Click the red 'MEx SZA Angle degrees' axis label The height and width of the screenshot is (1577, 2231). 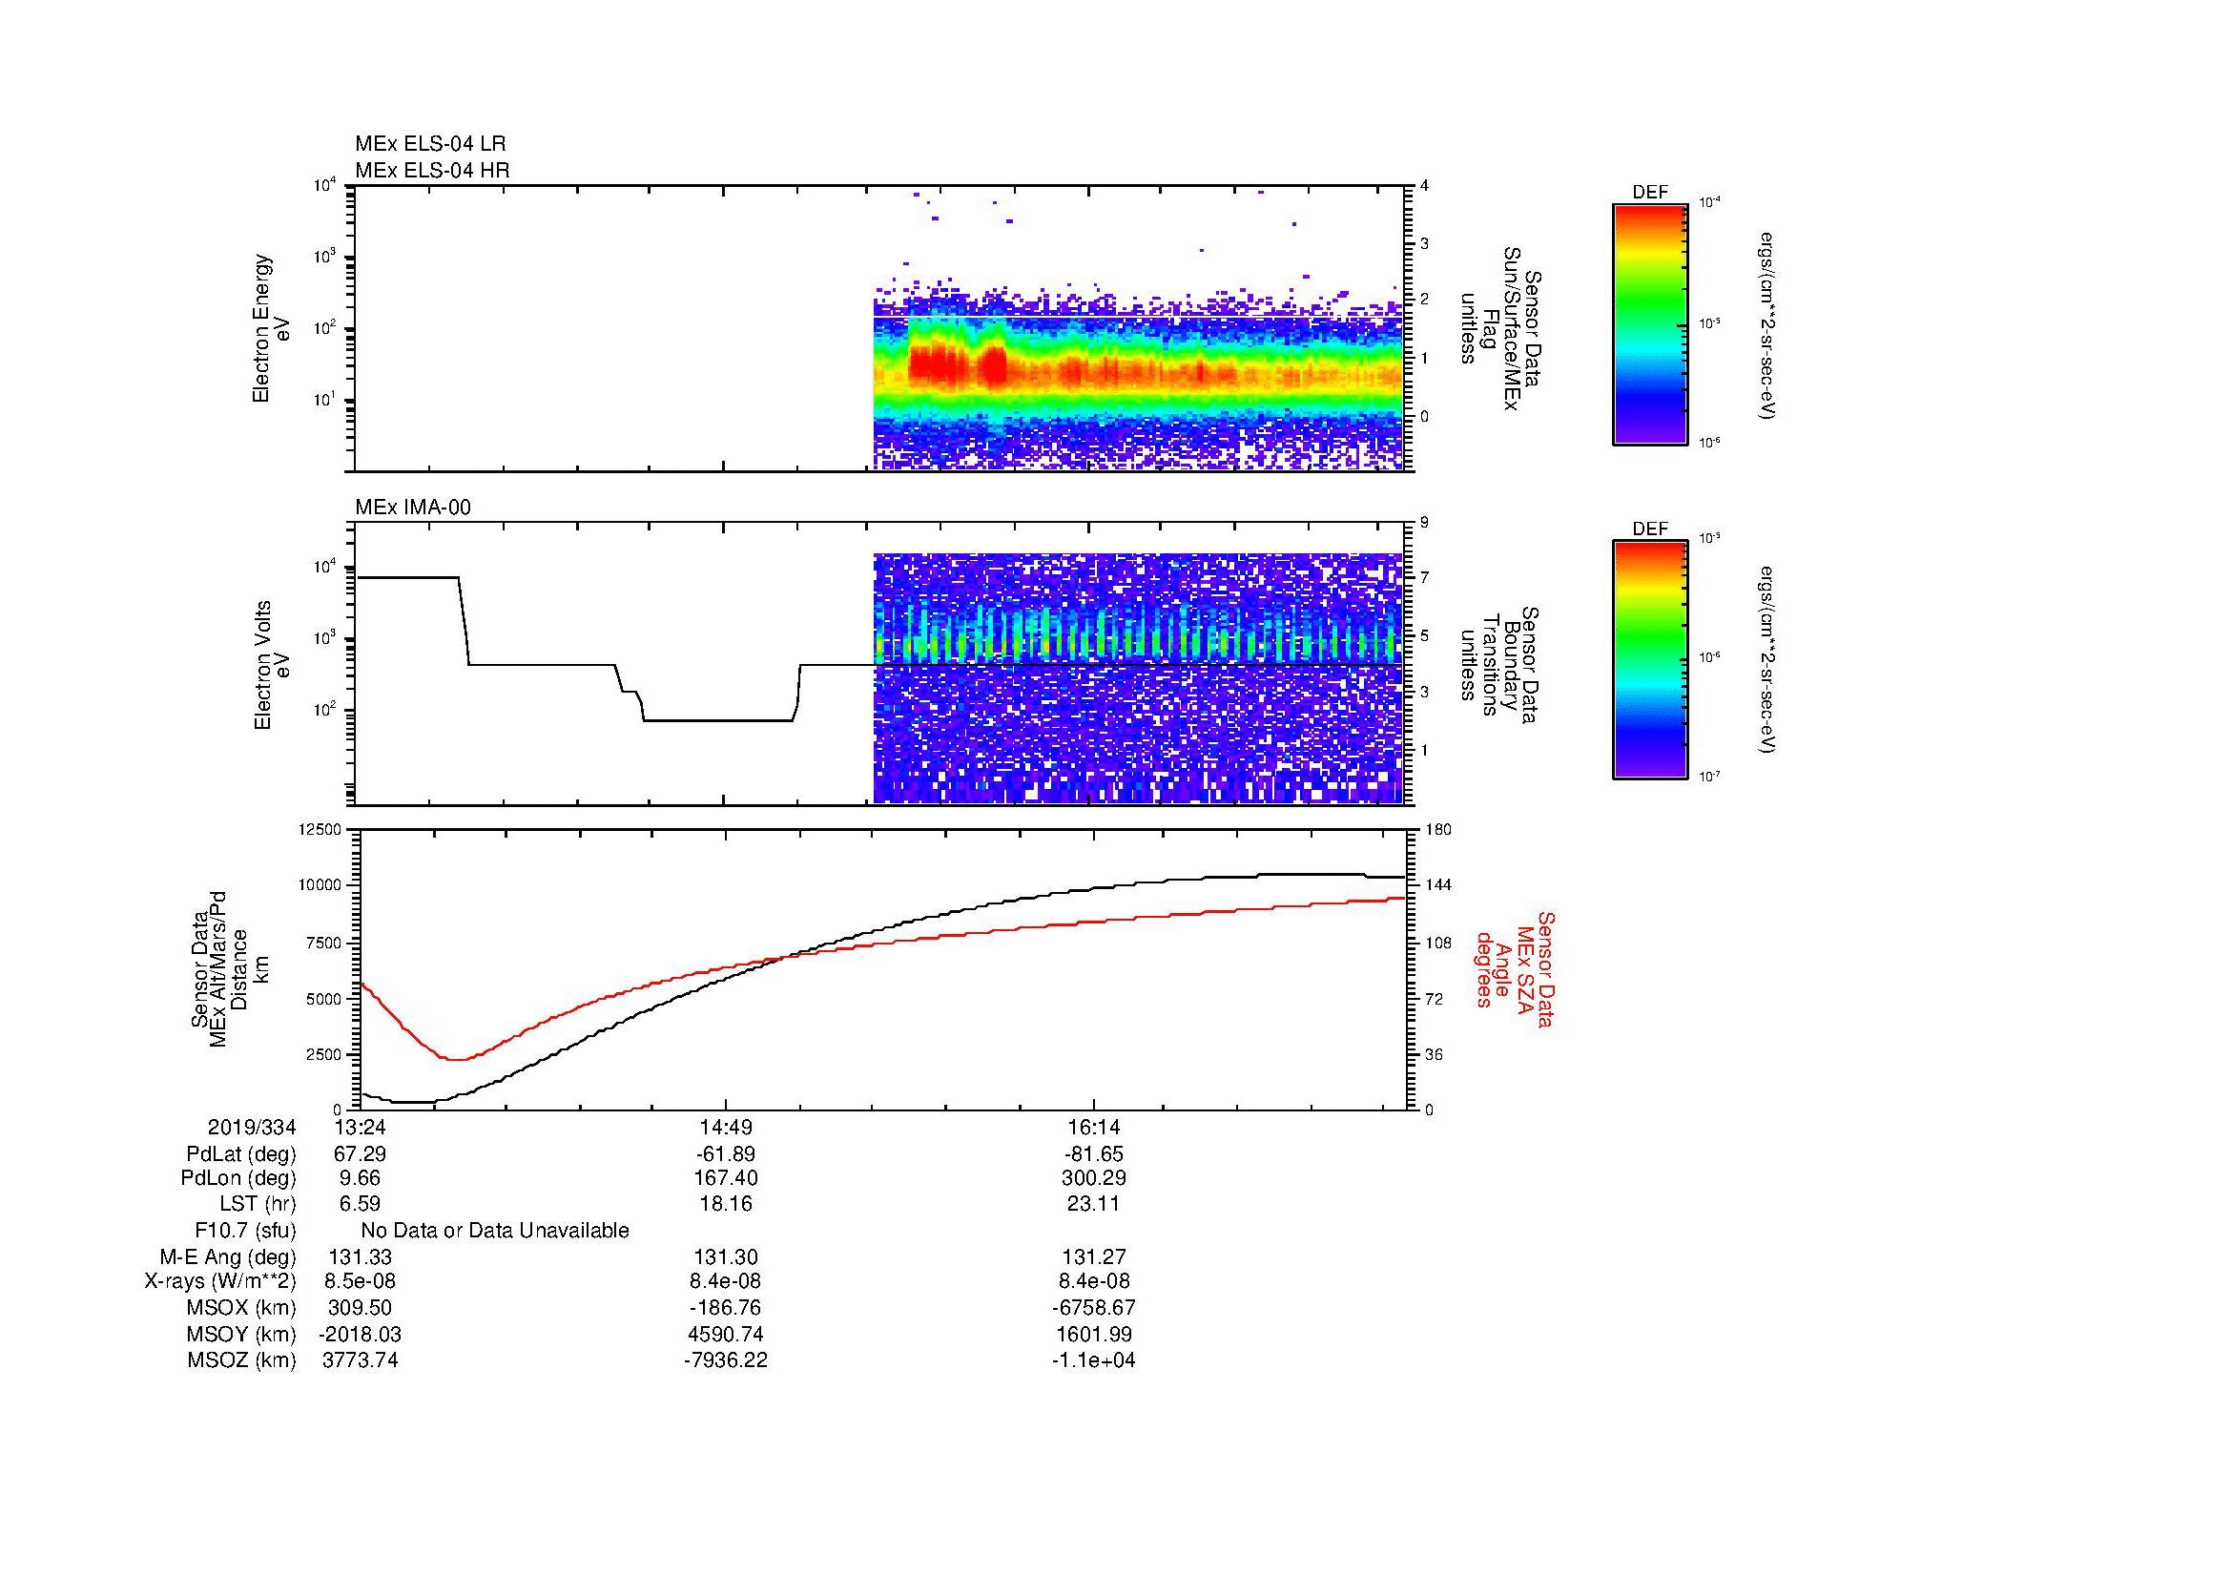1515,969
